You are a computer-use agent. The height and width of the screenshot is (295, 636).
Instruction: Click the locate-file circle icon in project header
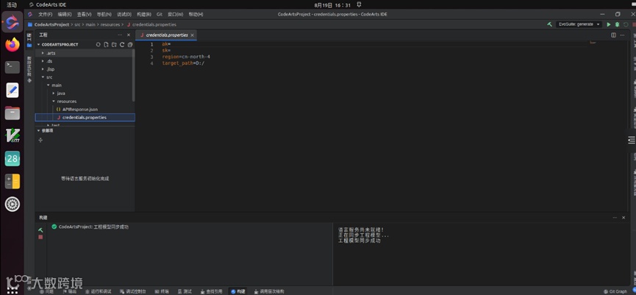coord(99,45)
